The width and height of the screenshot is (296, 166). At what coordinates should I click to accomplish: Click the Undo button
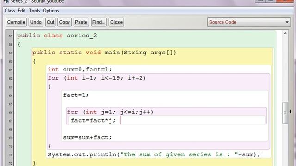[36, 22]
